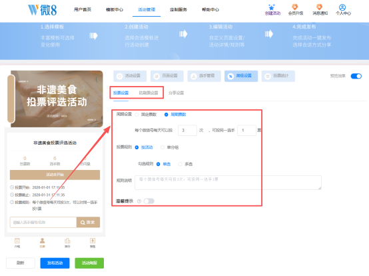Click the green 活动海报 button
Viewport: 369px width, 276px height.
pyautogui.click(x=89, y=263)
